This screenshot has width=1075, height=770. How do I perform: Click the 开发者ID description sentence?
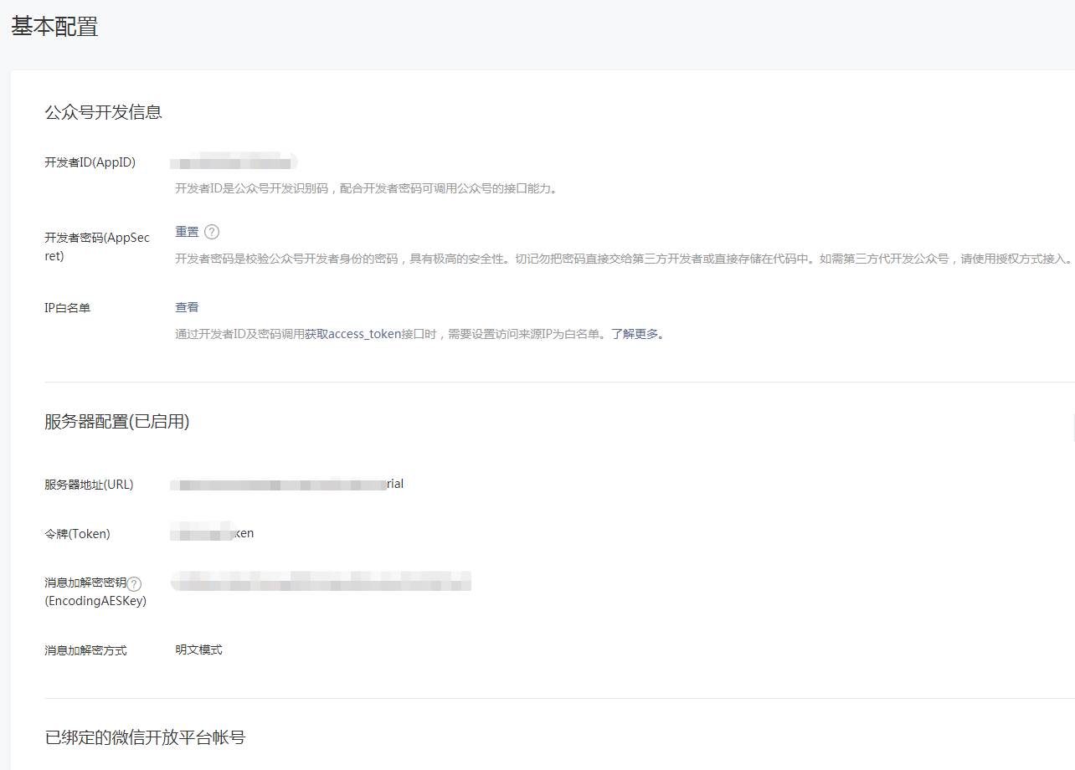pyautogui.click(x=366, y=188)
